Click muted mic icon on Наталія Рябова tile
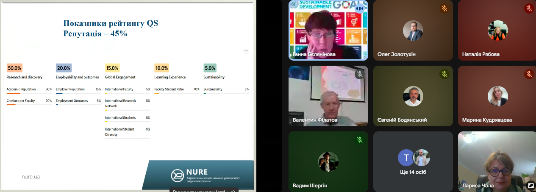536x192 pixels. tap(529, 8)
